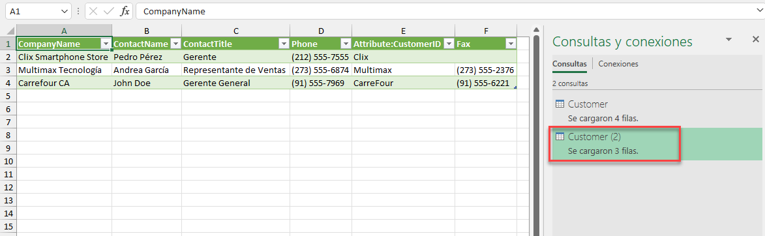
Task: Click header cell ContactTitle
Action: [235, 44]
